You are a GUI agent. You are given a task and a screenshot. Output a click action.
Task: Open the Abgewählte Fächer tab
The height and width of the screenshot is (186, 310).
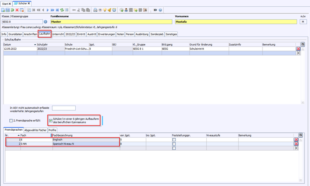click(36, 130)
